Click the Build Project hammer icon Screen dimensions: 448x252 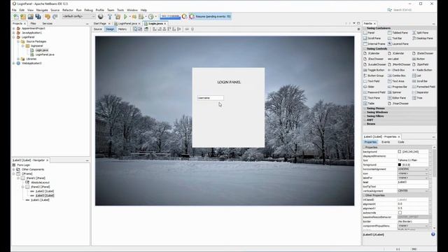(x=110, y=17)
